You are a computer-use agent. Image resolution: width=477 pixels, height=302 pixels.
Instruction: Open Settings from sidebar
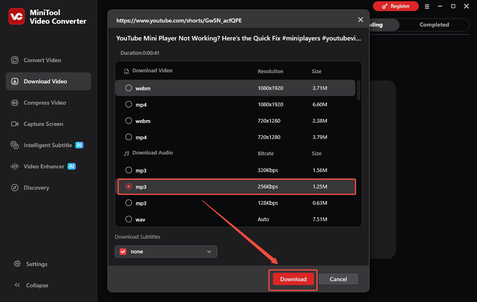[36, 264]
